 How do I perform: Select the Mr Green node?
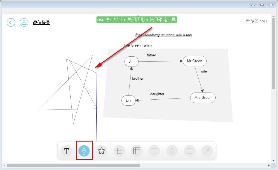coord(195,61)
